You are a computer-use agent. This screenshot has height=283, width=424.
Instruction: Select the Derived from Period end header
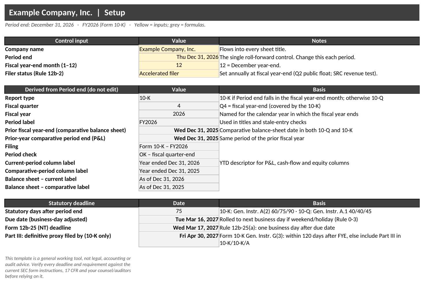[72, 89]
